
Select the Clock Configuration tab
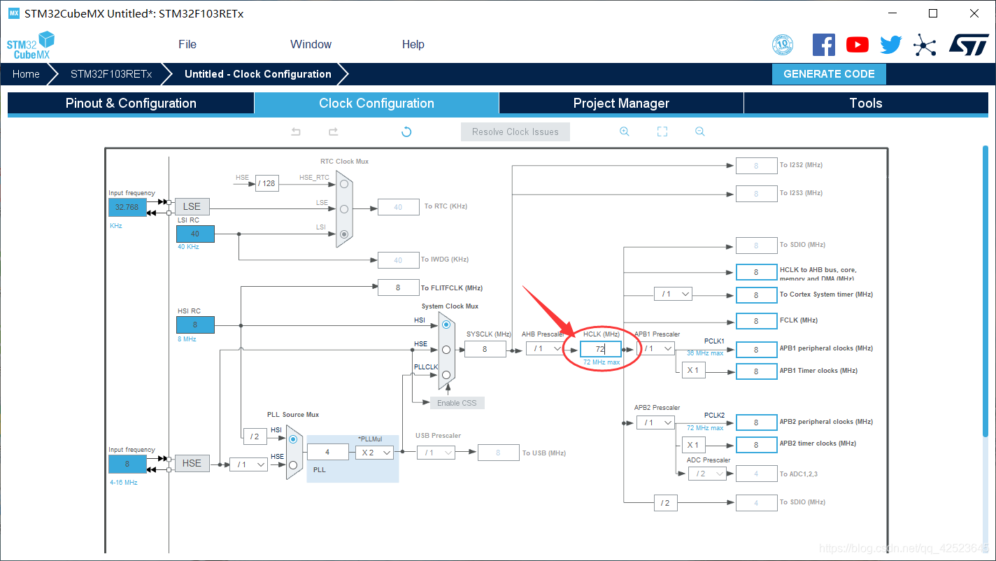[376, 104]
